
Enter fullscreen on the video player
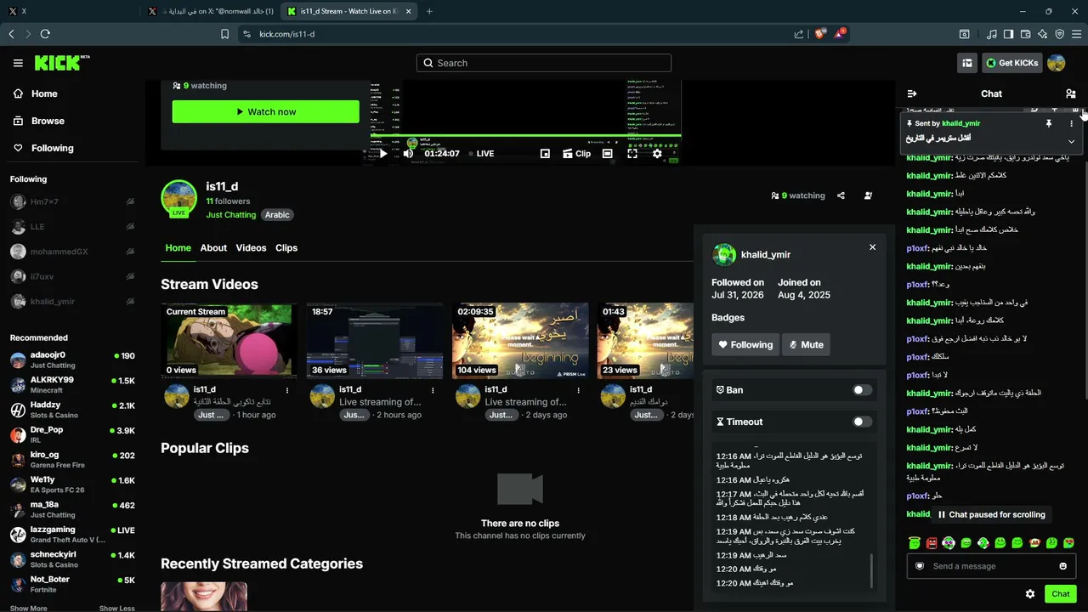pyautogui.click(x=632, y=154)
